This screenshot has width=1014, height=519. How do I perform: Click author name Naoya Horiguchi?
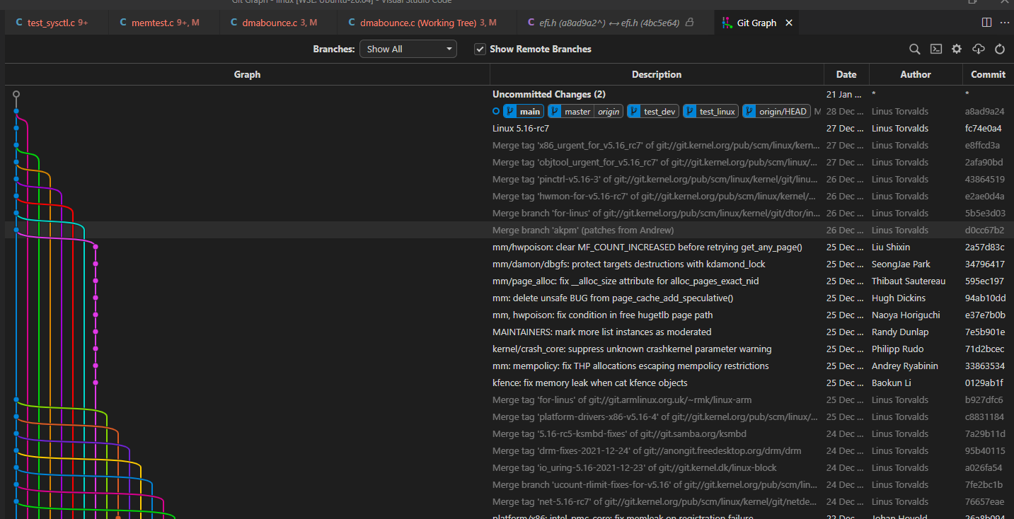pos(906,315)
